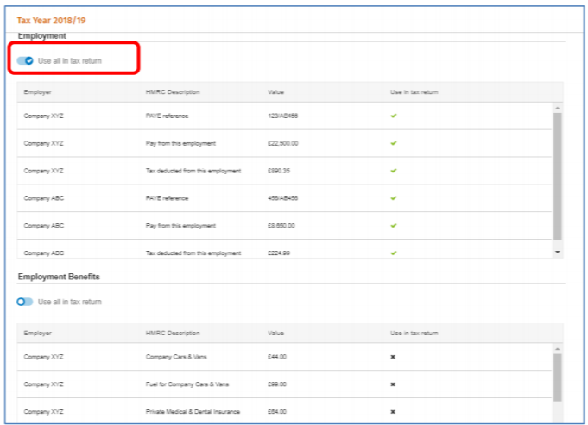The width and height of the screenshot is (588, 425).
Task: Click the green tick for PAYE reference 123/AB456
Action: (x=394, y=116)
